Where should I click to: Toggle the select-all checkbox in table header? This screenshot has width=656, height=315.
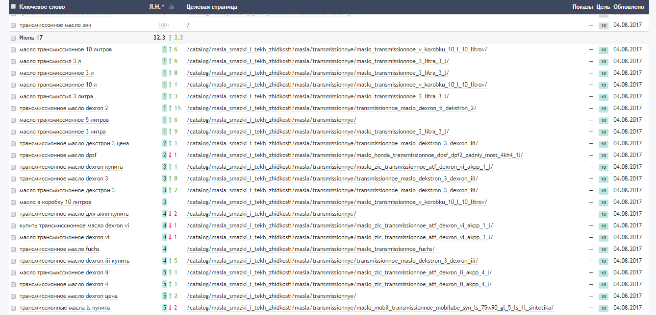(13, 7)
